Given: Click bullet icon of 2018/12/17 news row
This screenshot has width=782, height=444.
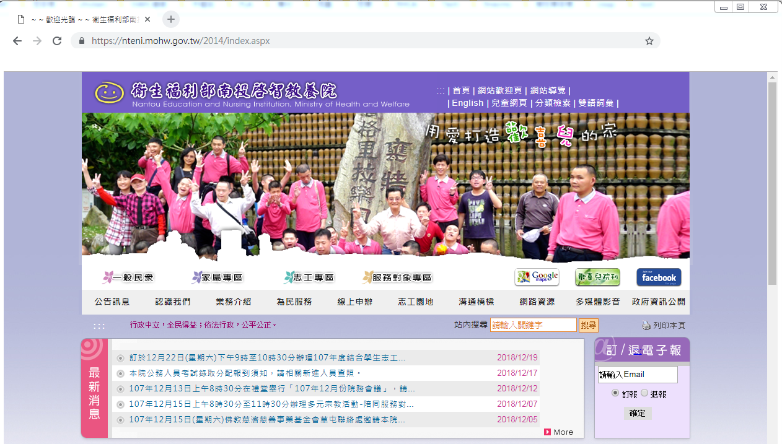Looking at the screenshot, I should (x=121, y=373).
